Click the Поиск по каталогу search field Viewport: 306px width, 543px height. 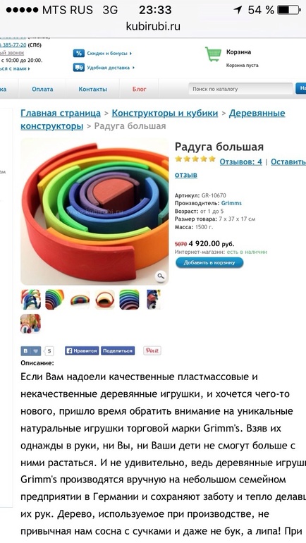[240, 89]
